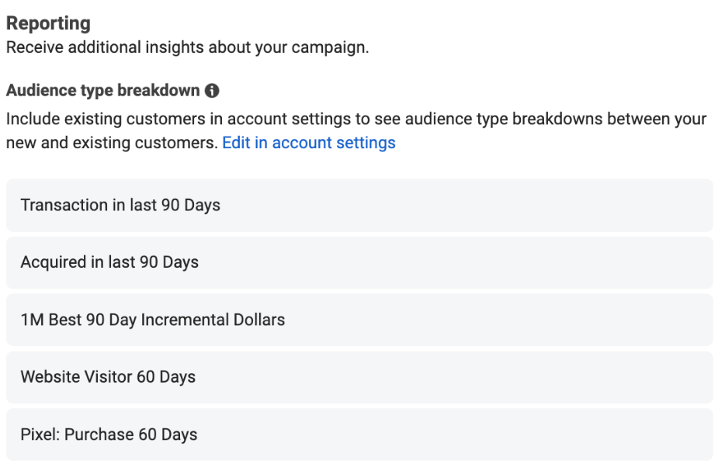Screen dimensions: 718x464
Task: Select Acquired in last 90 Days audience
Action: [x=359, y=262]
